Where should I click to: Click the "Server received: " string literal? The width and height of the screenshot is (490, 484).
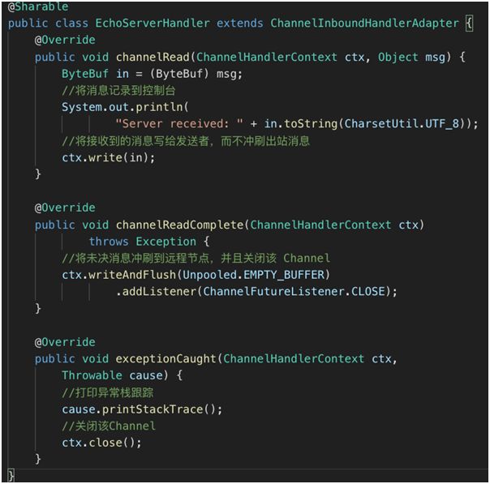coord(179,124)
